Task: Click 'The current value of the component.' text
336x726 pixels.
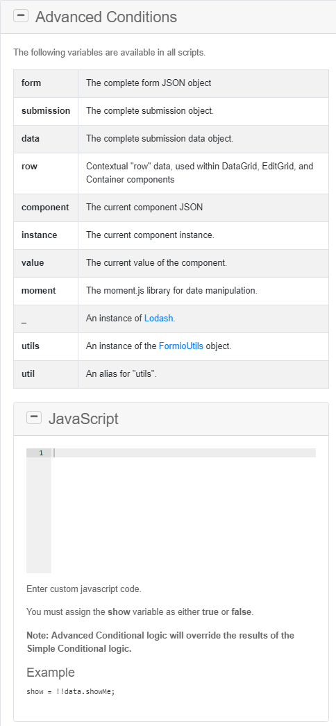Action: [x=156, y=263]
